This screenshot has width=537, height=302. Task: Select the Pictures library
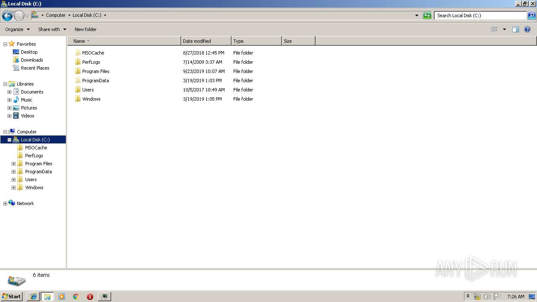tap(29, 108)
